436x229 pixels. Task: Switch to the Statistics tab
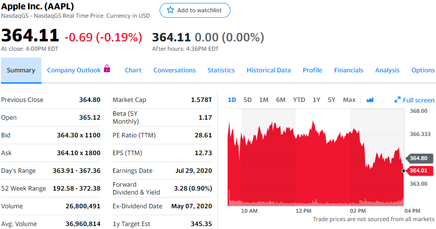pyautogui.click(x=221, y=70)
